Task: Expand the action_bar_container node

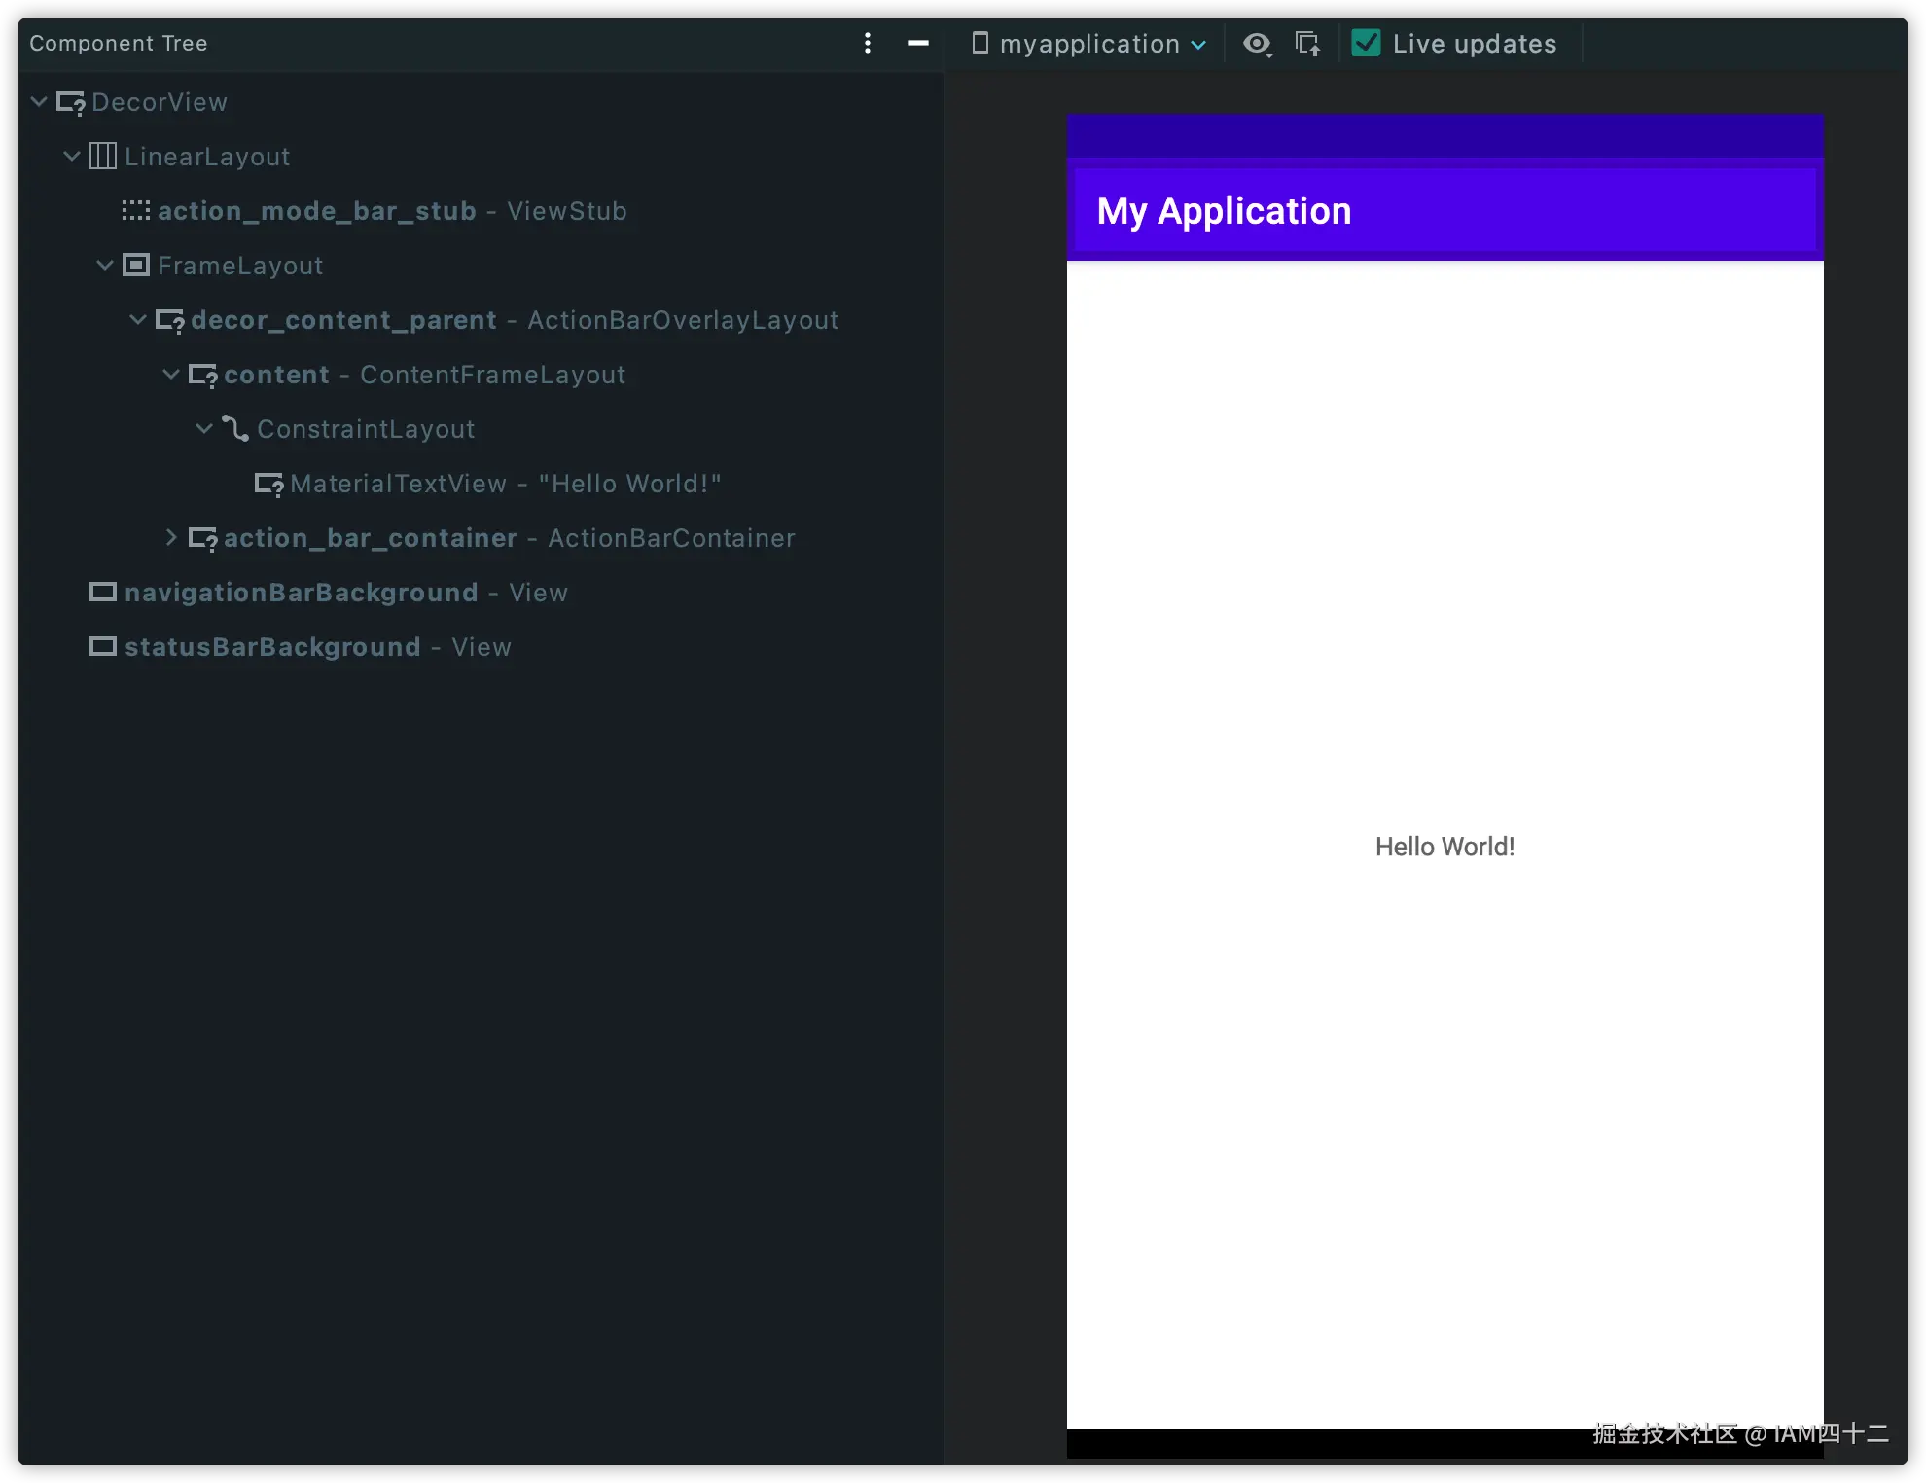Action: (x=171, y=537)
